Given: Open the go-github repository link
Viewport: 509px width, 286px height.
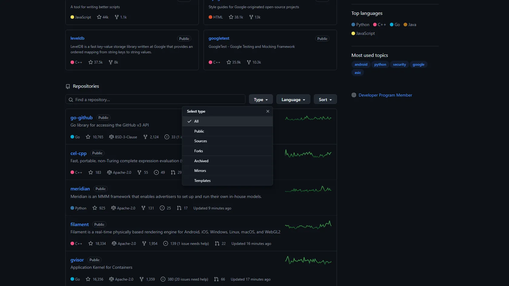Looking at the screenshot, I should 82,117.
